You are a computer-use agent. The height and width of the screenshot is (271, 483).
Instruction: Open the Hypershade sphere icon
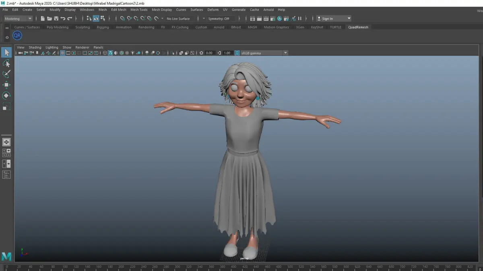(279, 18)
